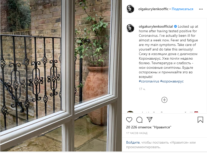207x153 pixels.
Task: Click Войдите login link
Action: click(133, 142)
